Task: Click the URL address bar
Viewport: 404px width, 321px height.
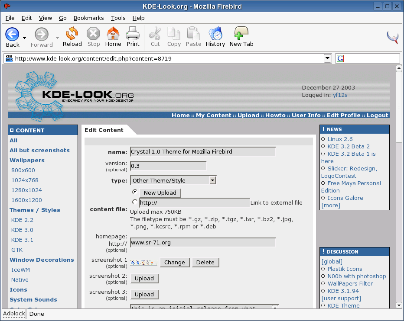Action: 167,59
